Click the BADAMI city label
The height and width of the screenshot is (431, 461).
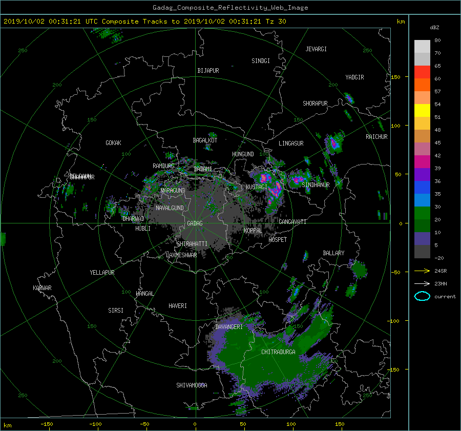coord(203,169)
